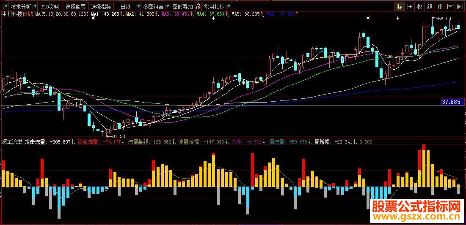The image size is (466, 225).
Task: Expand the period dropdown after 日线
Action: pyautogui.click(x=138, y=6)
